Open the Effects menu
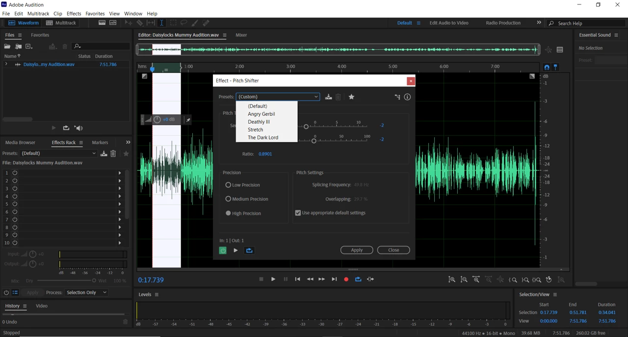 (x=74, y=14)
